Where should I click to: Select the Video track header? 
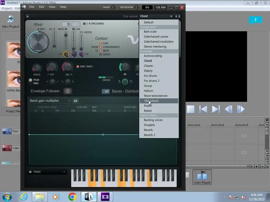(11, 148)
